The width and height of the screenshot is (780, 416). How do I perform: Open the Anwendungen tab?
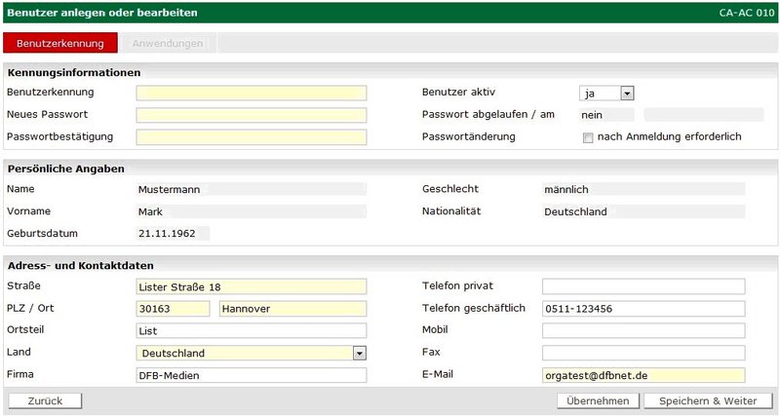pos(168,43)
